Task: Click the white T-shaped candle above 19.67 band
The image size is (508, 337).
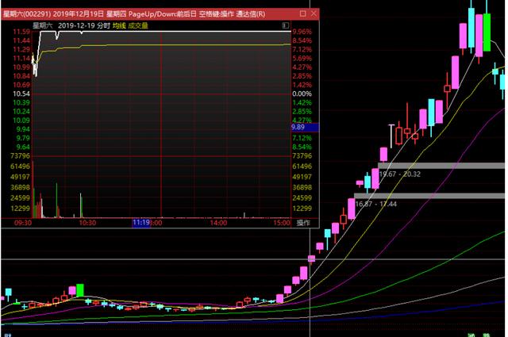Action: click(x=391, y=136)
